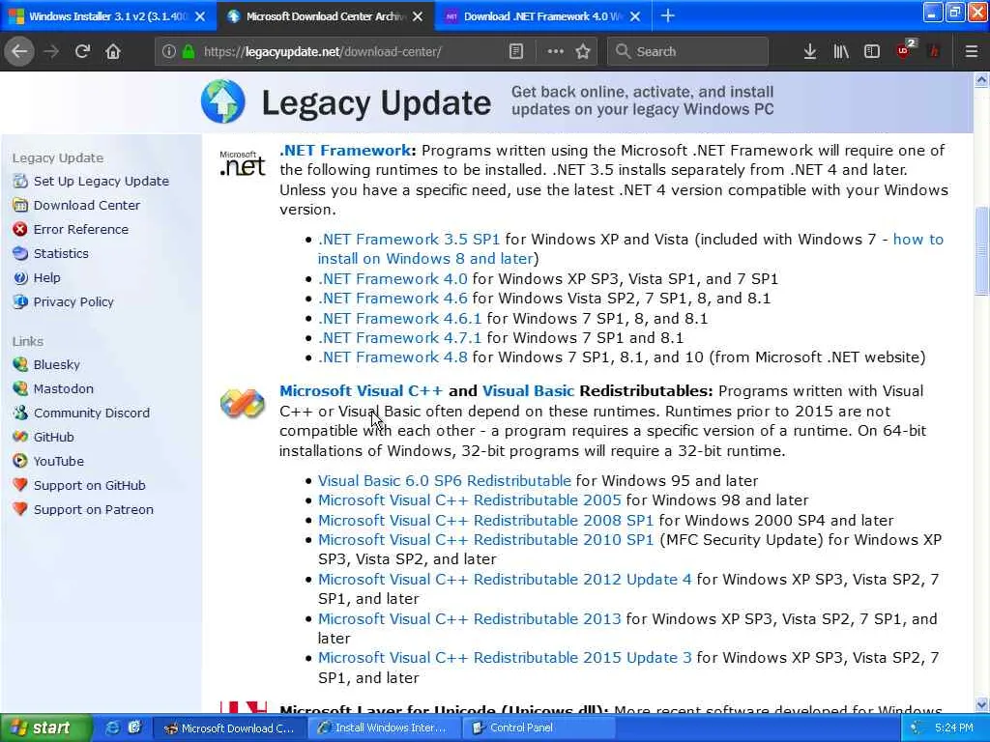
Task: Click the Mastodon icon in Links
Action: [20, 388]
